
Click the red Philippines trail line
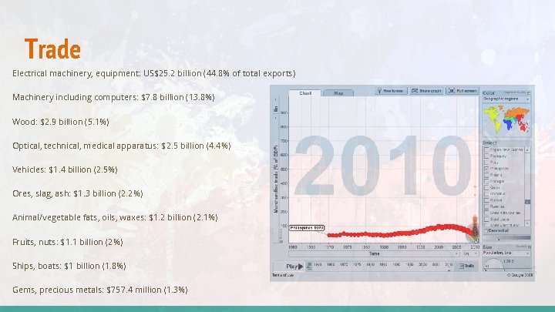(x=400, y=232)
